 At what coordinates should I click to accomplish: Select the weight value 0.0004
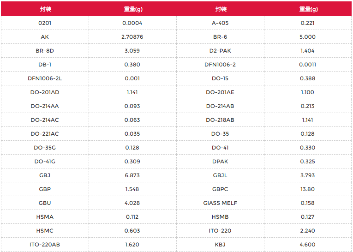click(x=132, y=23)
